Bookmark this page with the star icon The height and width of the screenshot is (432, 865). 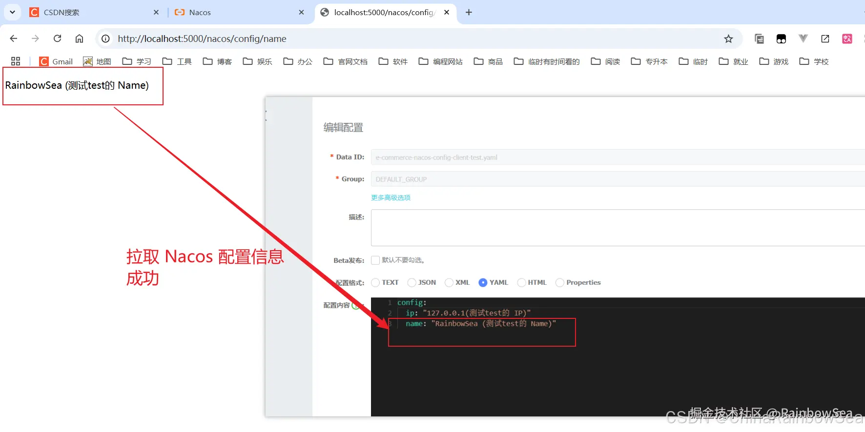click(728, 39)
